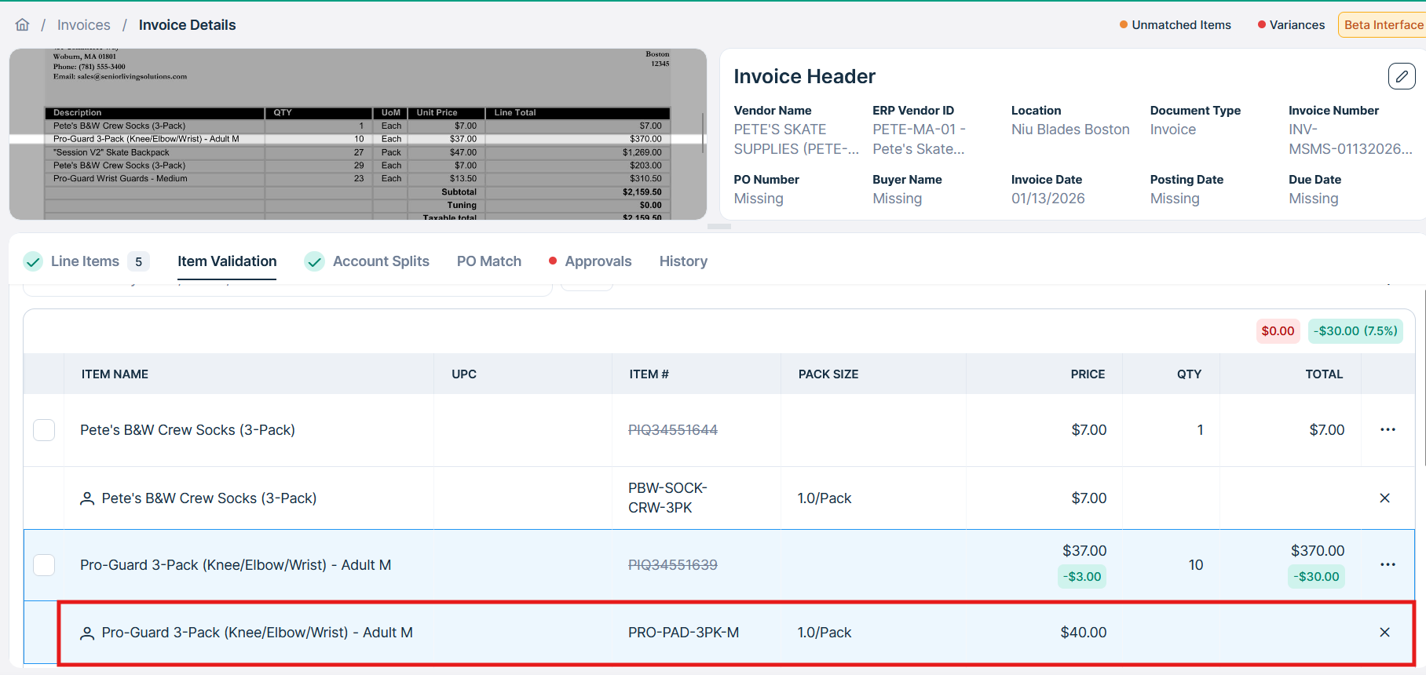1426x675 pixels.
Task: Click the $0.00 red variance badge
Action: (1278, 331)
